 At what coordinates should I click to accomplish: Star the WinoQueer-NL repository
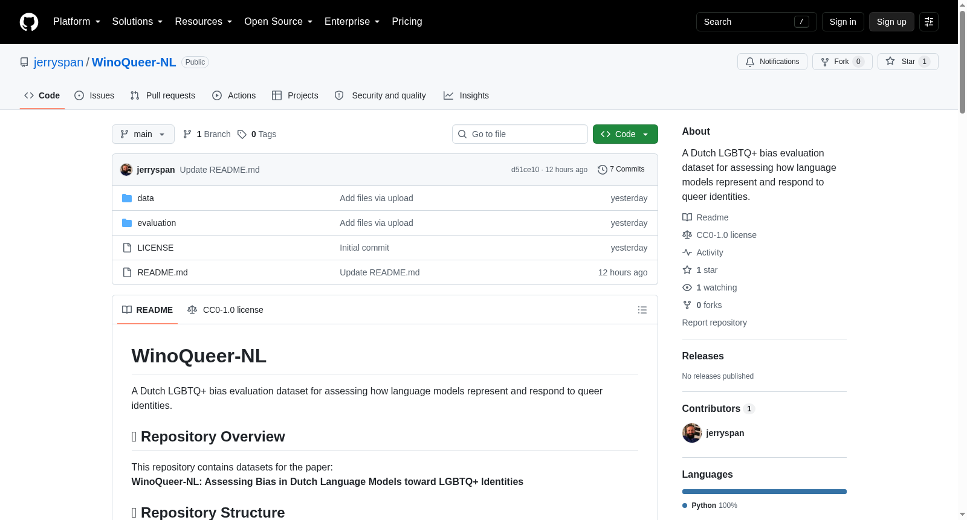[908, 62]
